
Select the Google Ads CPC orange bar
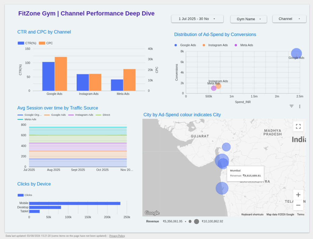click(61, 74)
